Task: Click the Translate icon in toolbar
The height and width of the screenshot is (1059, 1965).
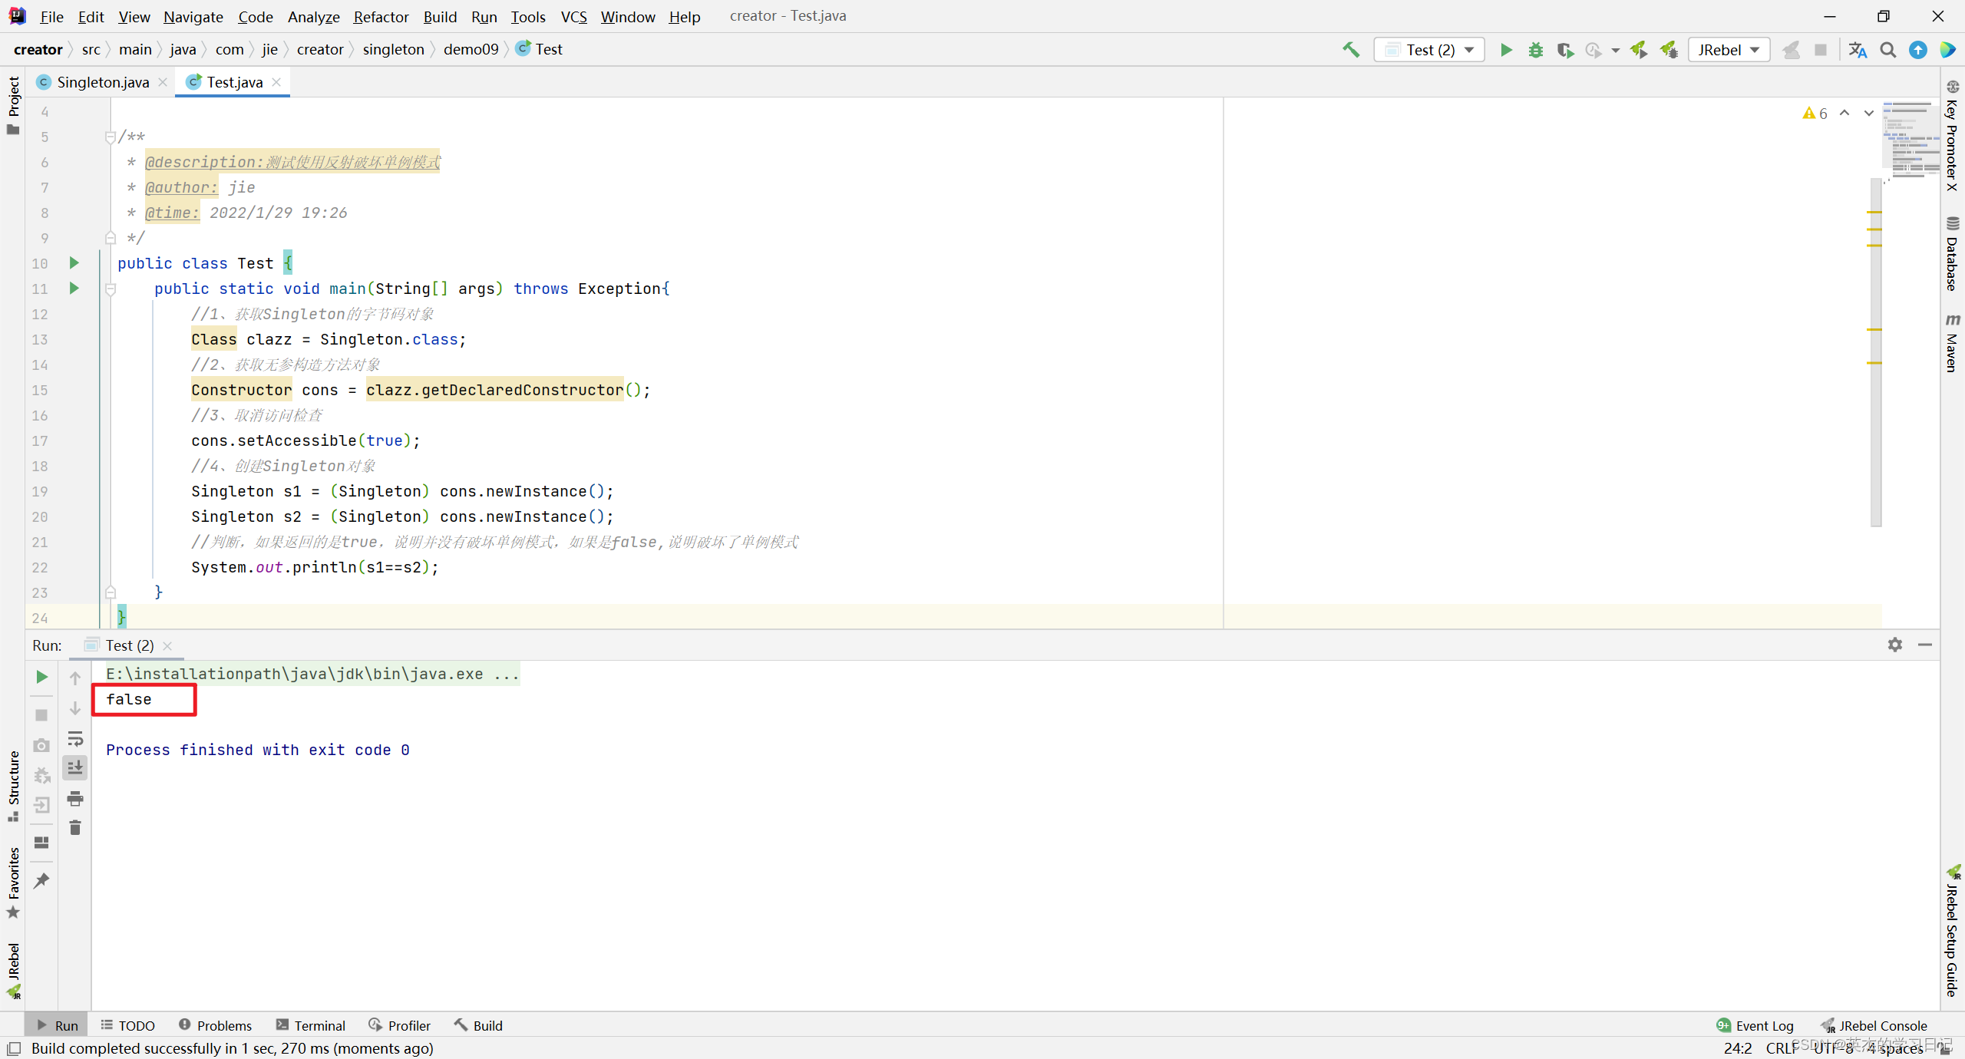Action: pos(1858,50)
